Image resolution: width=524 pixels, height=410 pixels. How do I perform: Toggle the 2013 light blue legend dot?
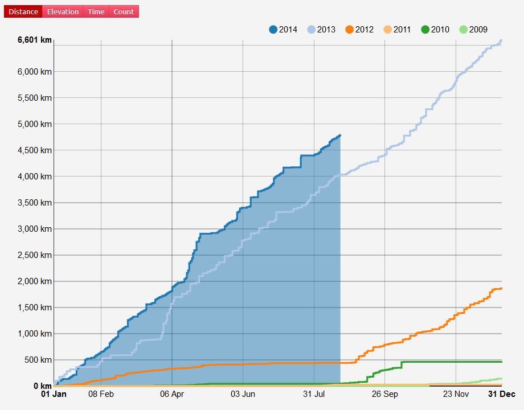(311, 30)
